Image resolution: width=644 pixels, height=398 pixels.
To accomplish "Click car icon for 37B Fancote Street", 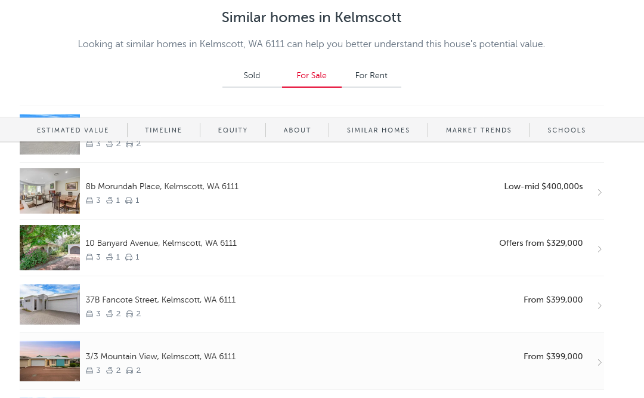I will point(129,314).
